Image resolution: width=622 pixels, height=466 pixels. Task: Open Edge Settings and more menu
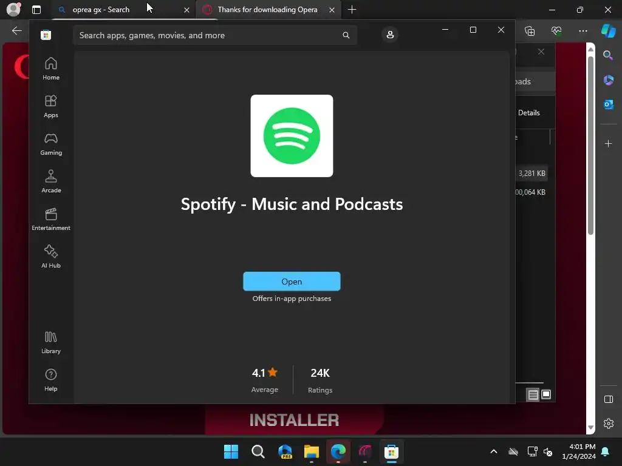click(583, 31)
